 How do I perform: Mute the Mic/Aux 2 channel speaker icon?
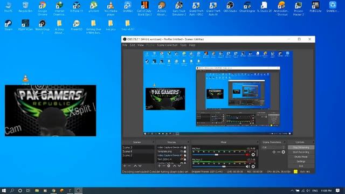247,167
